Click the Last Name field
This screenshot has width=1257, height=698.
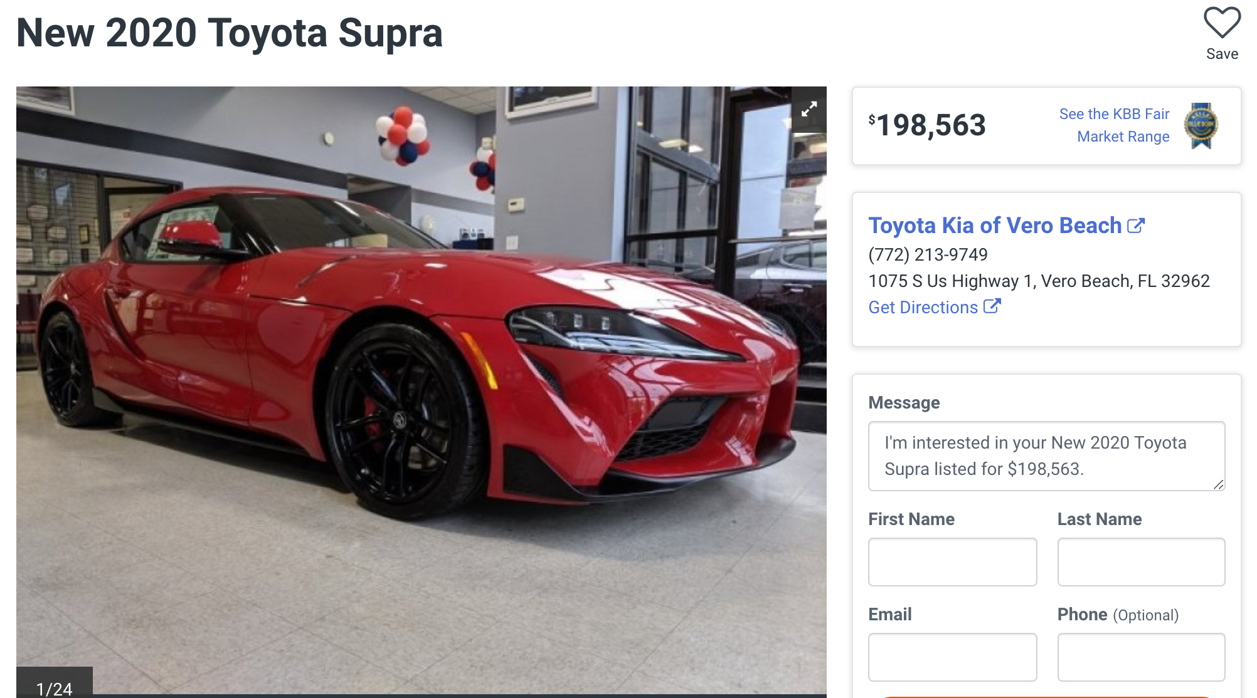[x=1141, y=562]
